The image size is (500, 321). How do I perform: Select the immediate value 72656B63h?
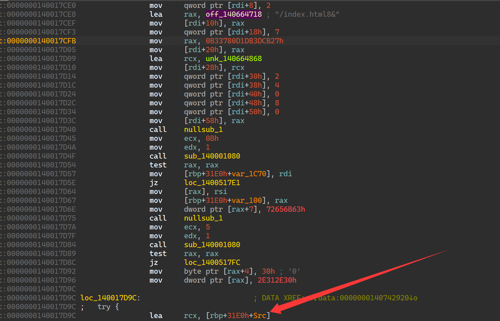click(x=285, y=209)
